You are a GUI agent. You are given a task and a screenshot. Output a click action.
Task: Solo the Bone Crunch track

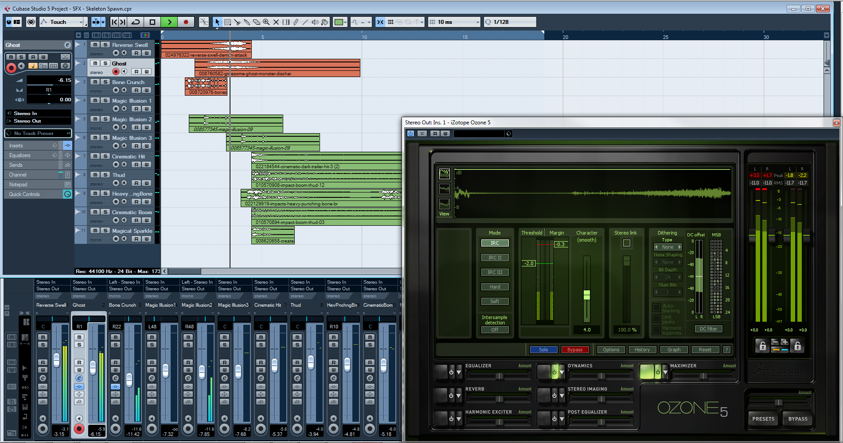coord(105,82)
